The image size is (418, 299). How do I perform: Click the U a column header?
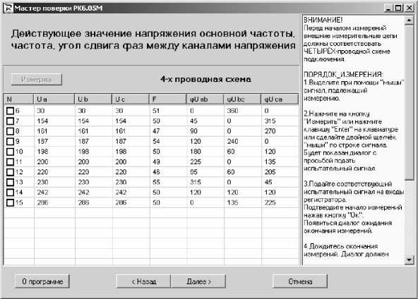54,99
